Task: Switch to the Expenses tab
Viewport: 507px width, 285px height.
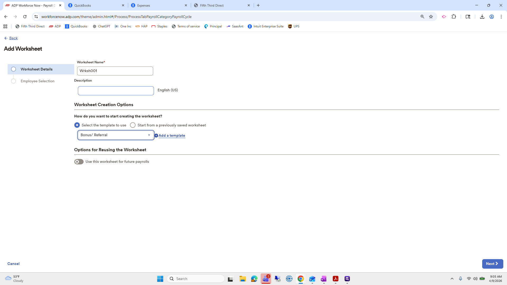Action: coord(156,5)
